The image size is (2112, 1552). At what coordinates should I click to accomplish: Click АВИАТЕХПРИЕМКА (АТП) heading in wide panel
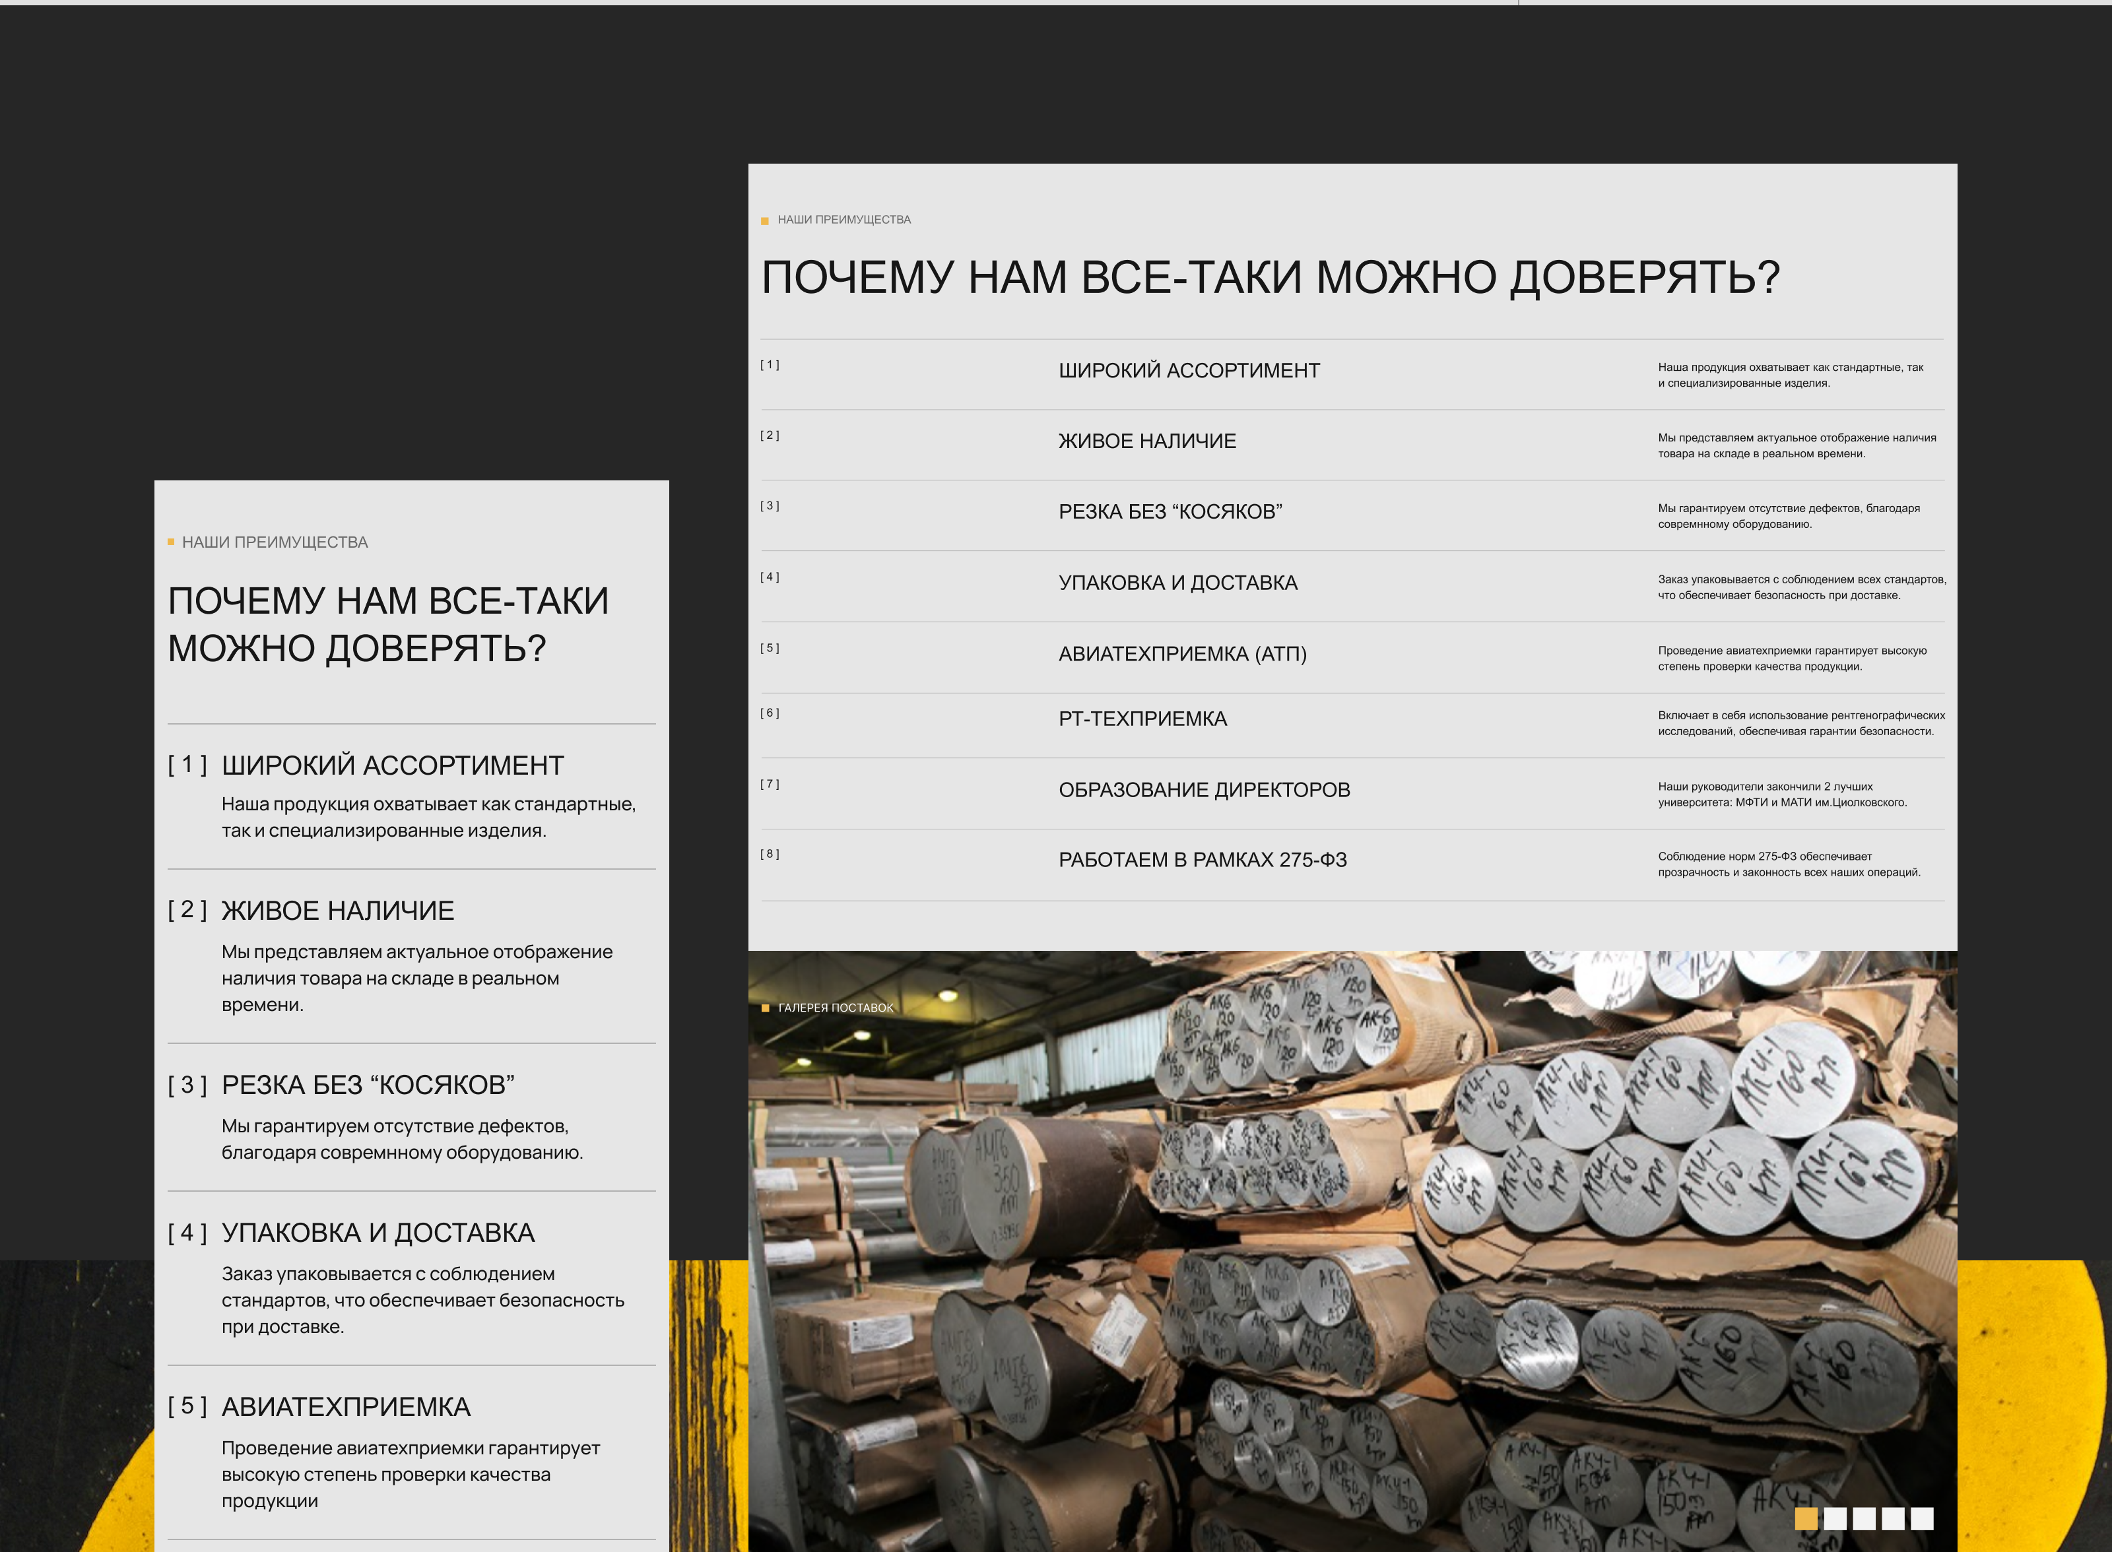pyautogui.click(x=1182, y=654)
